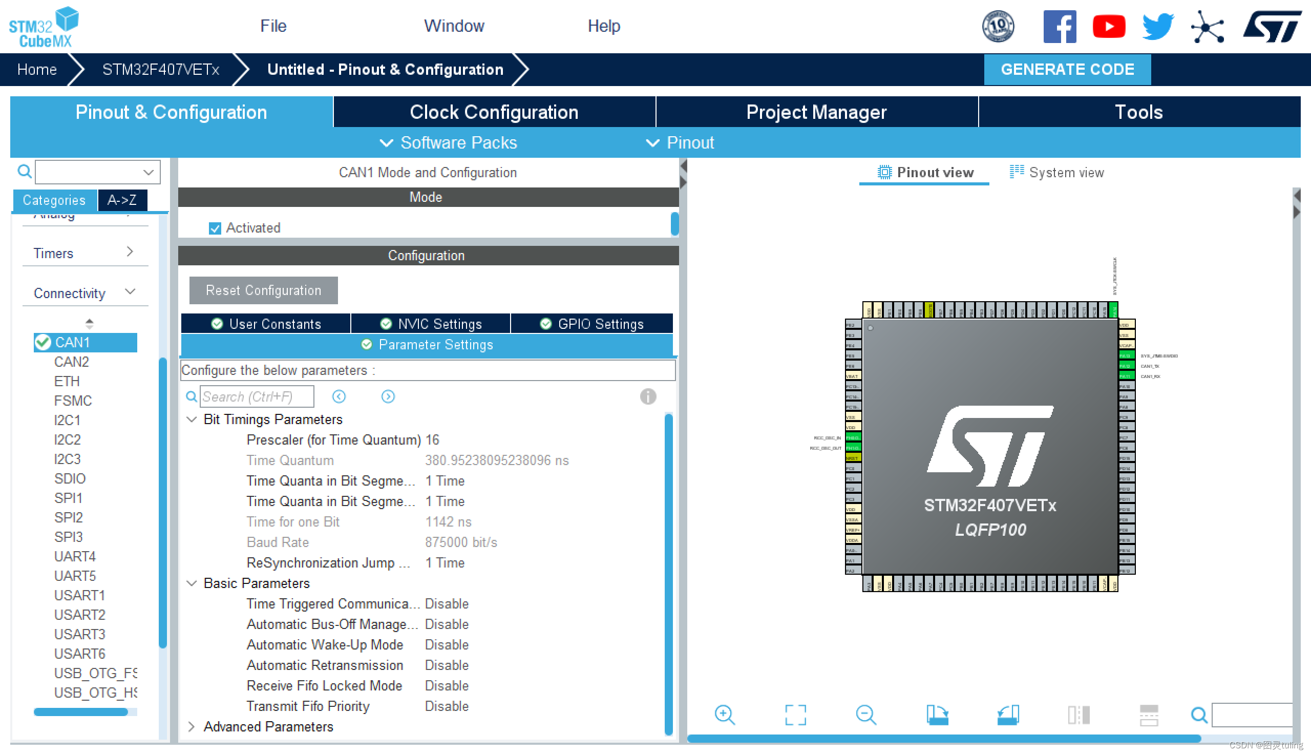This screenshot has height=755, width=1311.
Task: Open the YouTube icon link
Action: 1108,27
